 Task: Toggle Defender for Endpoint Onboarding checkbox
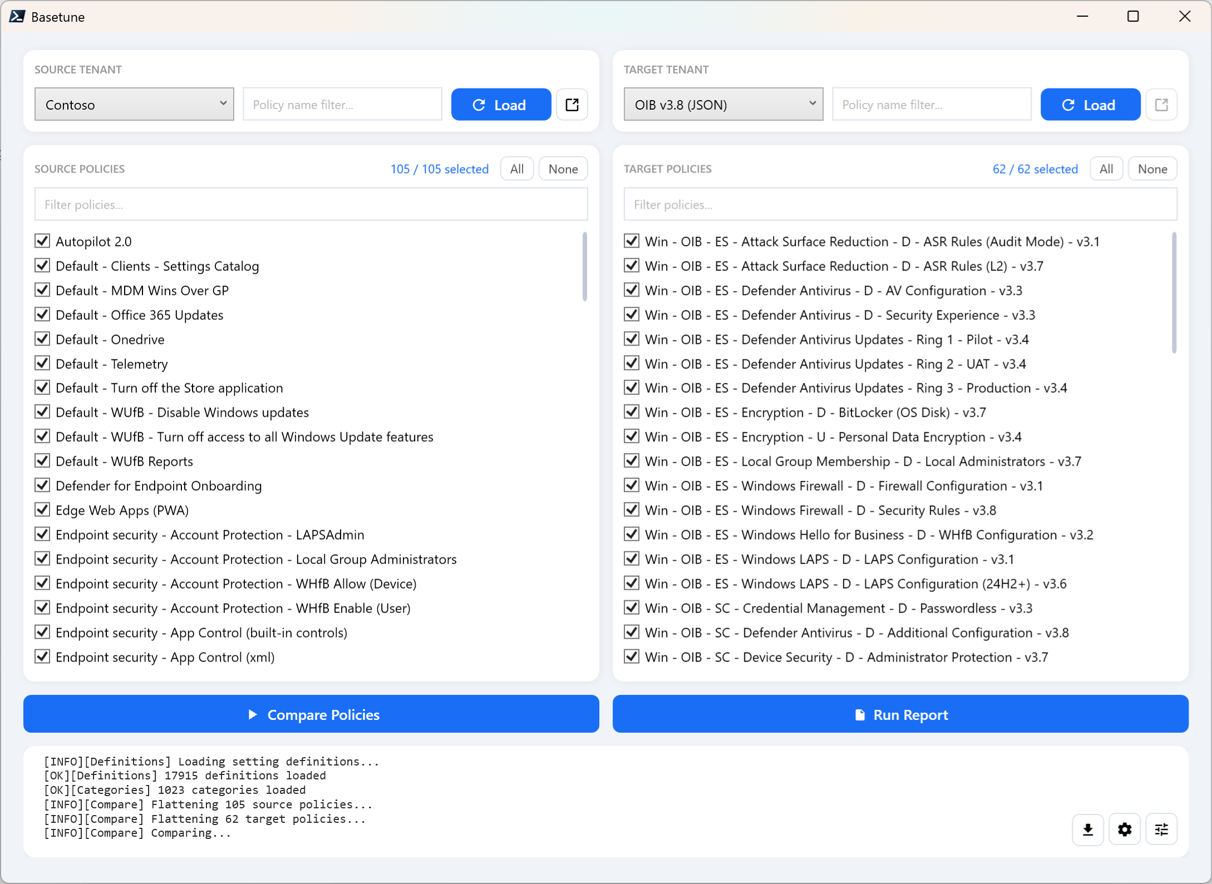42,485
